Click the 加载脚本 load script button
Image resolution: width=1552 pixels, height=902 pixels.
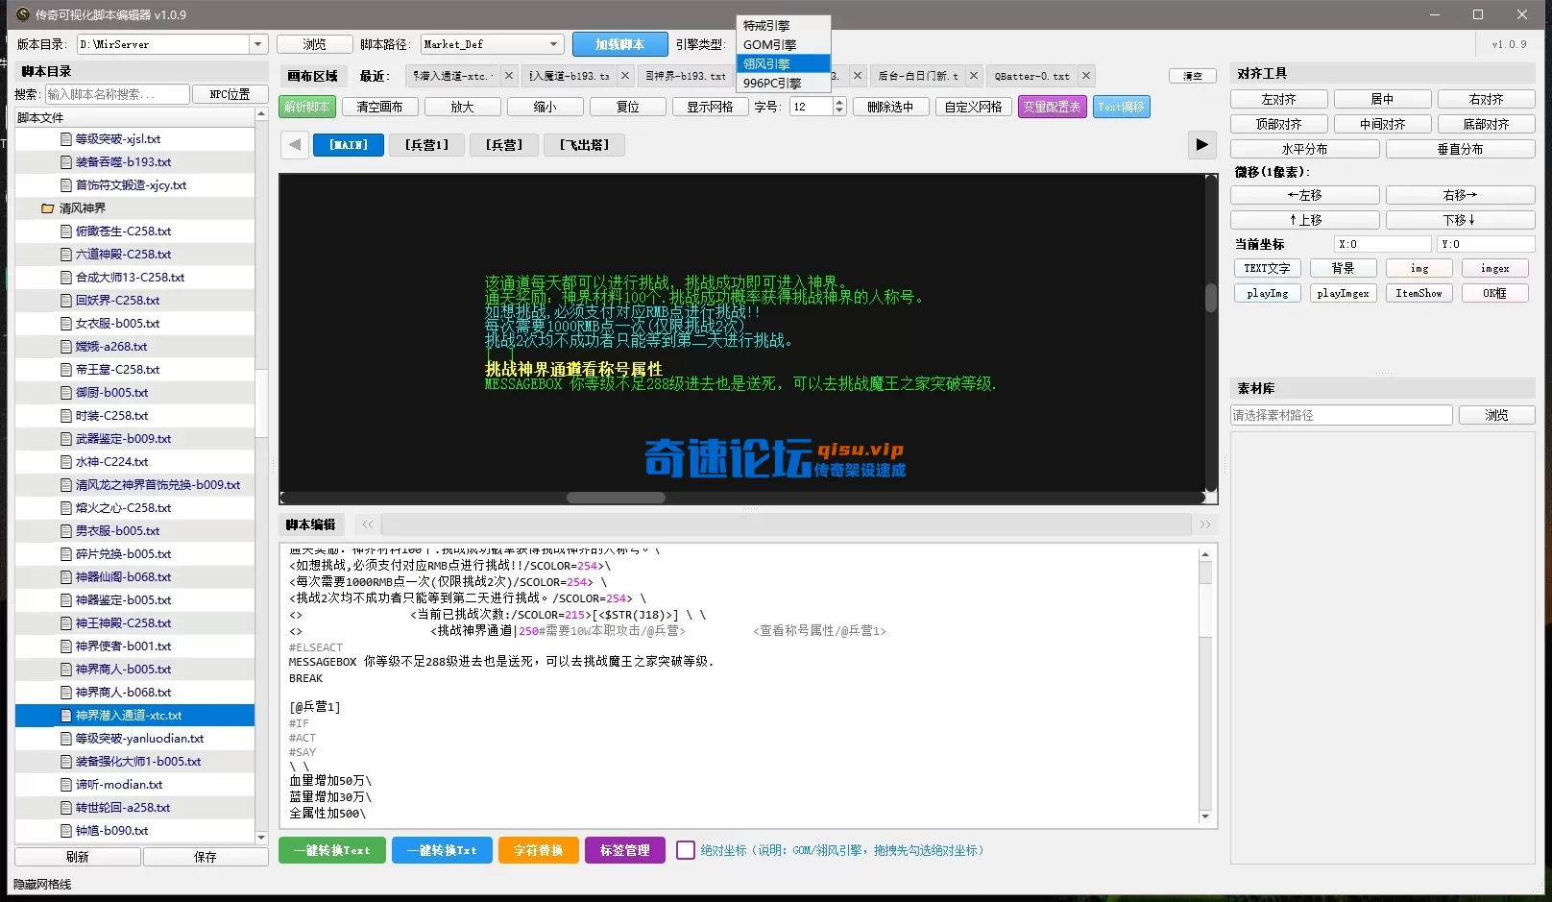pyautogui.click(x=619, y=44)
